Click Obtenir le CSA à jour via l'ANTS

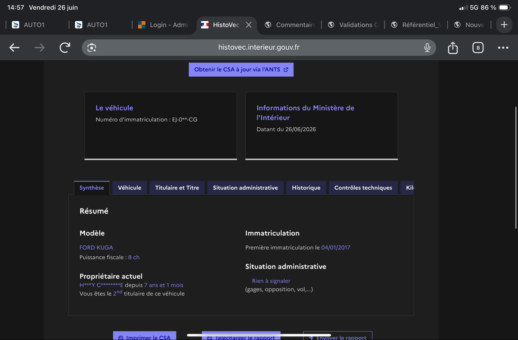(x=241, y=69)
